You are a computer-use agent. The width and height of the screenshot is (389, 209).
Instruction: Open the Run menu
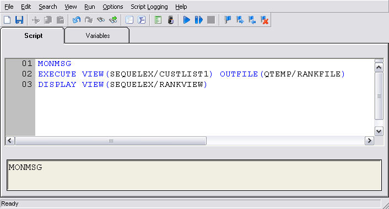(90, 7)
